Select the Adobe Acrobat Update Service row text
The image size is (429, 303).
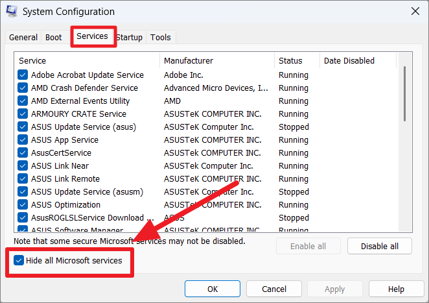[x=87, y=75]
